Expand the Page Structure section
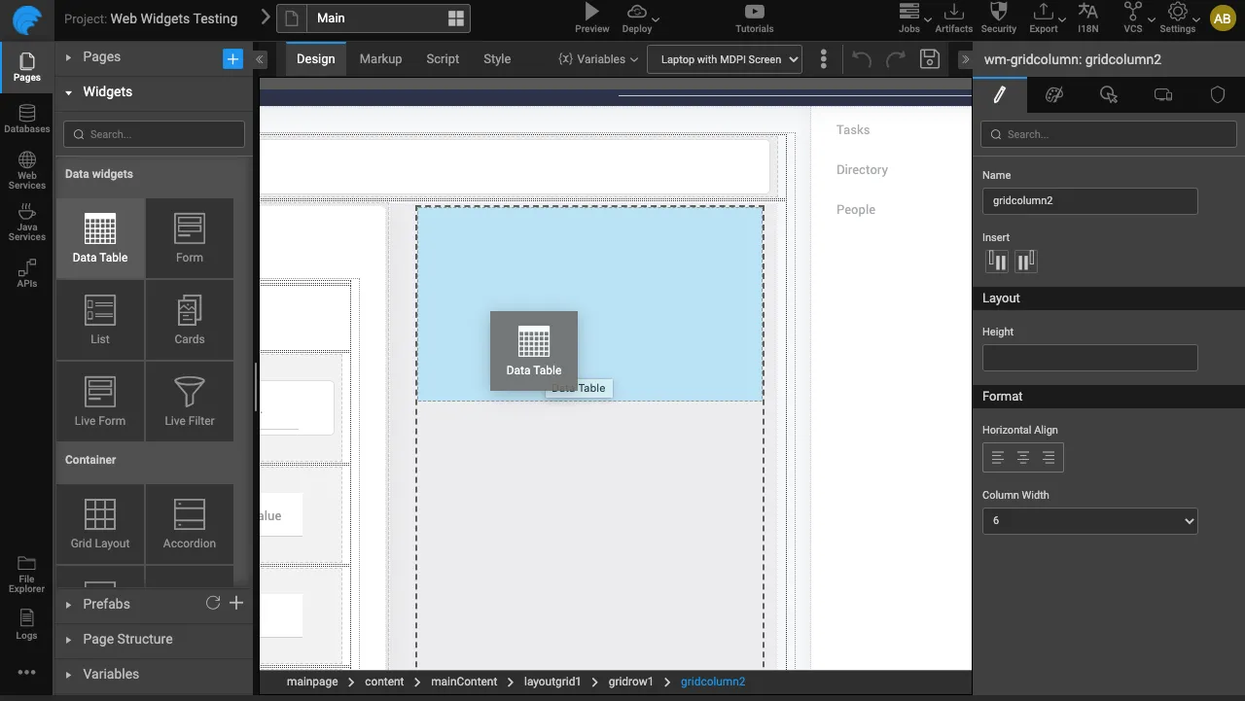Image resolution: width=1245 pixels, height=701 pixels. coord(127,639)
